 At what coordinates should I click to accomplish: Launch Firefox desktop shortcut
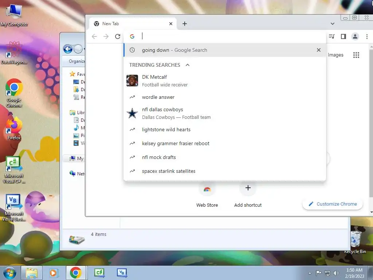point(14,128)
